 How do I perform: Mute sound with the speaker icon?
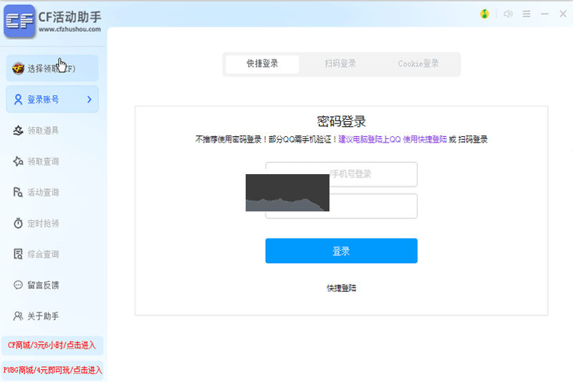click(x=508, y=14)
